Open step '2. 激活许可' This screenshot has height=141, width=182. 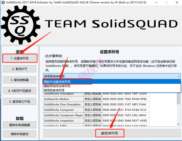pos(19,69)
